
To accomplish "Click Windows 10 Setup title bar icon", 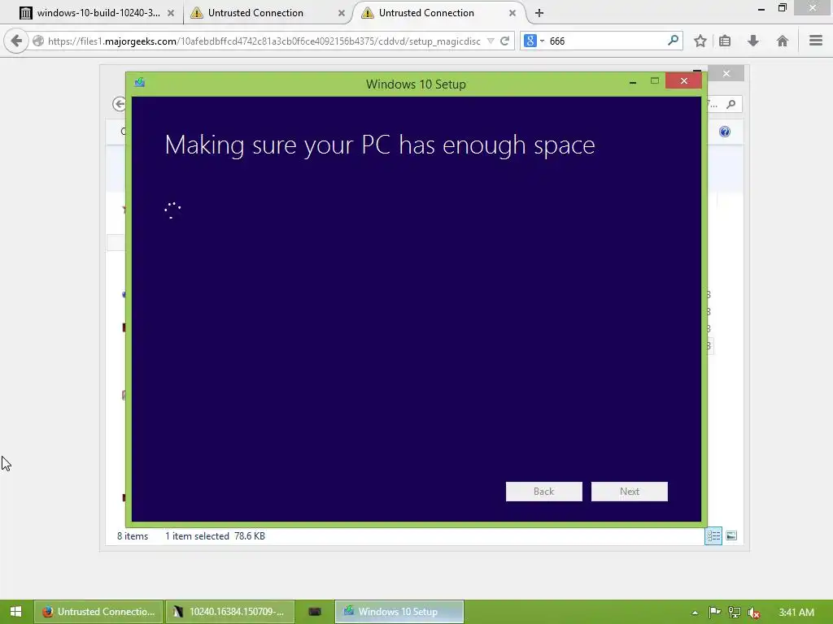I will click(140, 82).
